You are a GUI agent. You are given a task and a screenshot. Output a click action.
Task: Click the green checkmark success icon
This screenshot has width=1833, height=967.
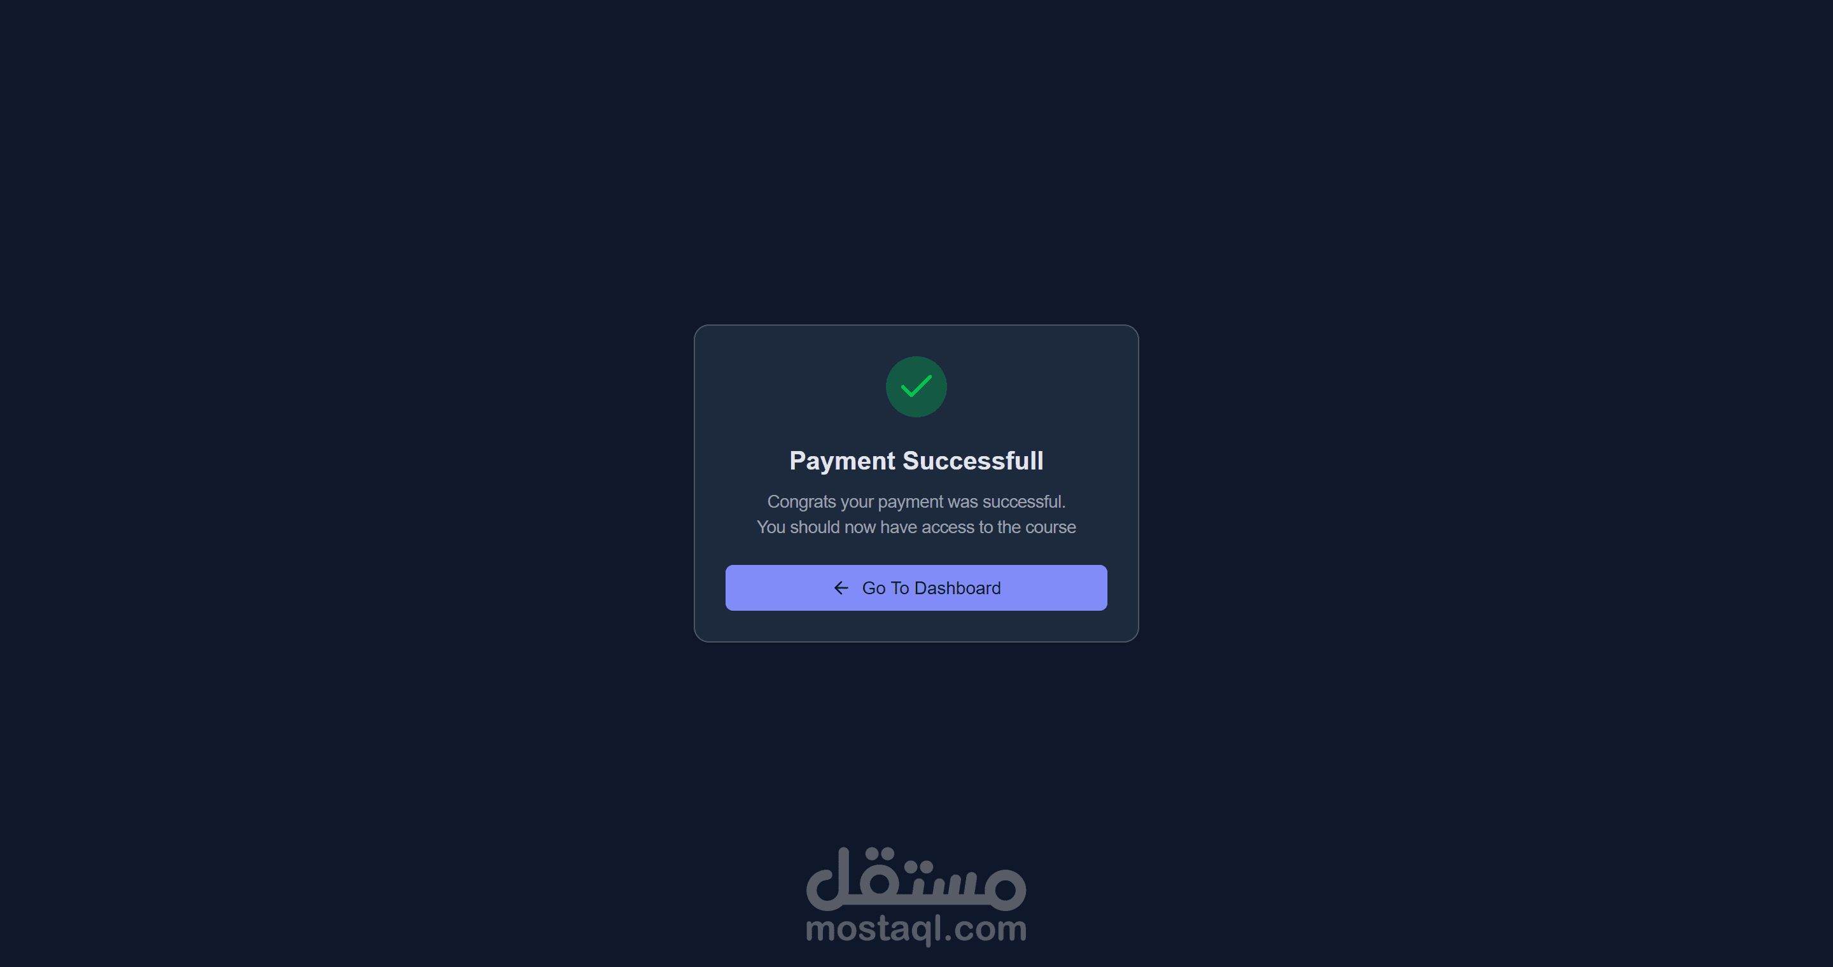(x=916, y=386)
